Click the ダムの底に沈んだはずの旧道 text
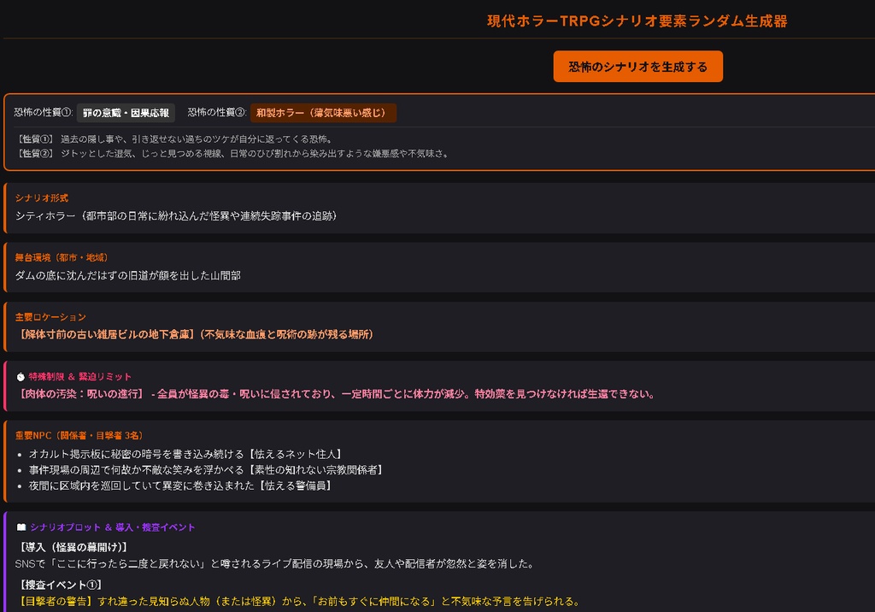875x612 pixels. tap(128, 275)
